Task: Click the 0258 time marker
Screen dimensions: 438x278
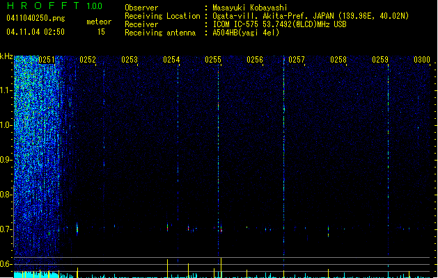Action: click(x=338, y=60)
